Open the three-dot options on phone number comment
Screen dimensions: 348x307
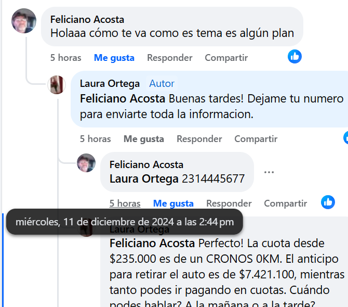[x=269, y=172]
